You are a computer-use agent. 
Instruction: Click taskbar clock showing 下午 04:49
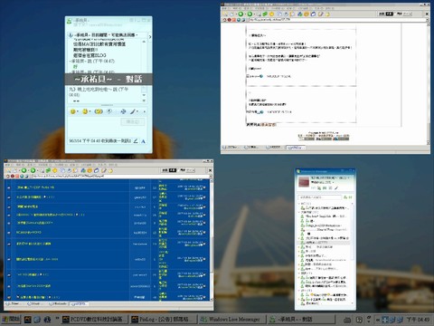point(418,320)
